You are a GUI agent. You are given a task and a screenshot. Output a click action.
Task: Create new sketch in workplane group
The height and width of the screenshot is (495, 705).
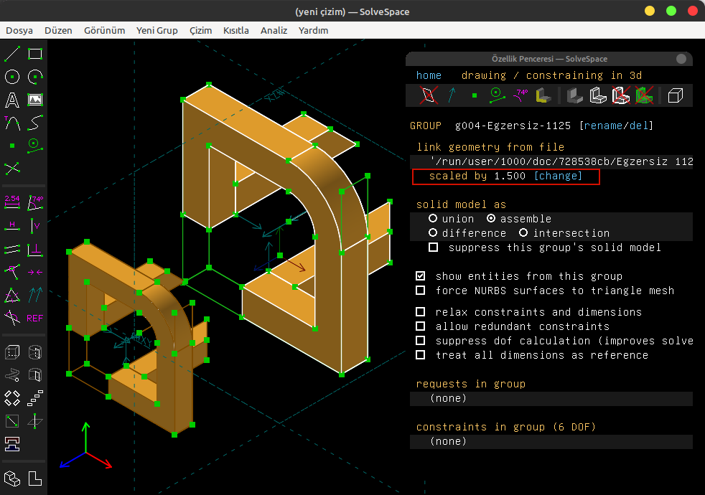pos(12,421)
